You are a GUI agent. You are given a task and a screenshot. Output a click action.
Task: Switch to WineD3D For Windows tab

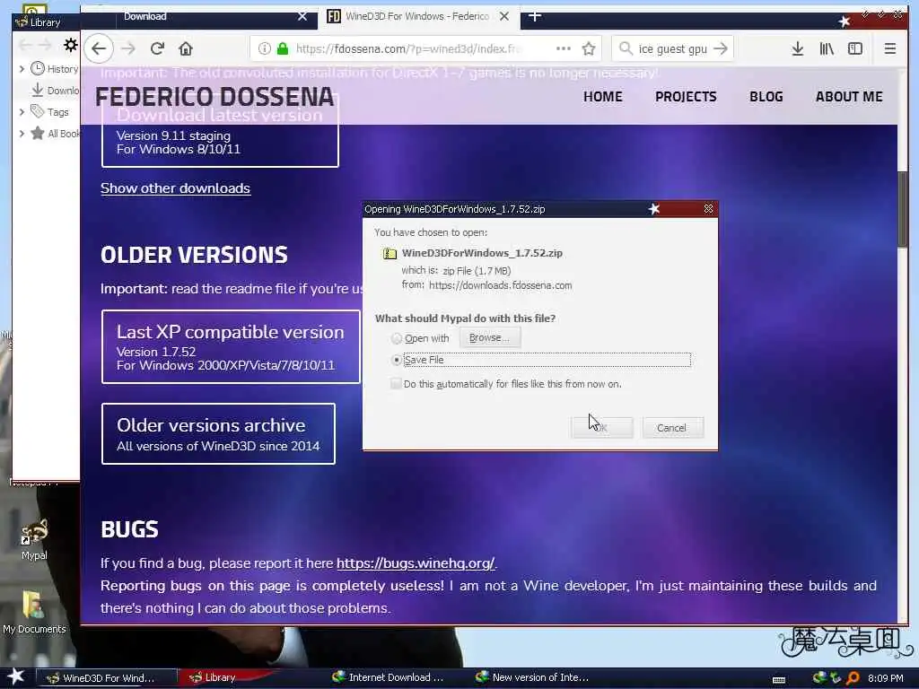pyautogui.click(x=418, y=16)
